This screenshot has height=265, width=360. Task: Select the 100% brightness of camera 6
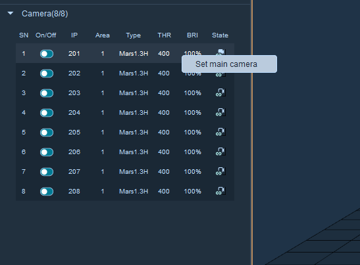[x=192, y=152]
